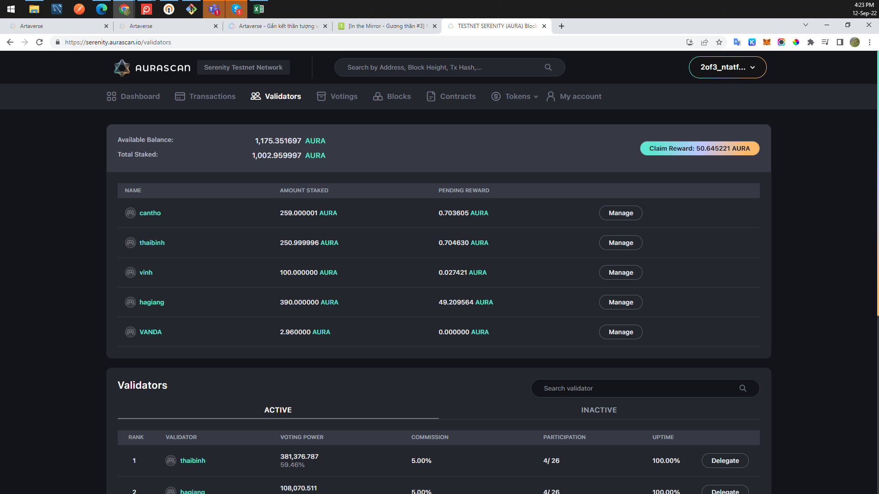Click the cantho validator avatar icon
This screenshot has width=879, height=494.
coord(130,213)
